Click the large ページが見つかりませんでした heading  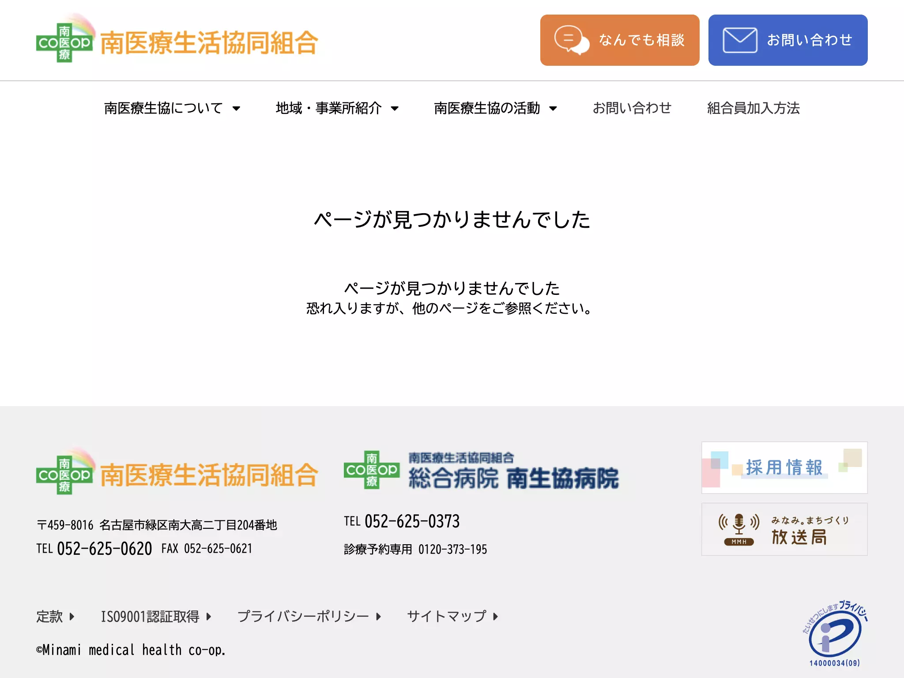click(452, 219)
